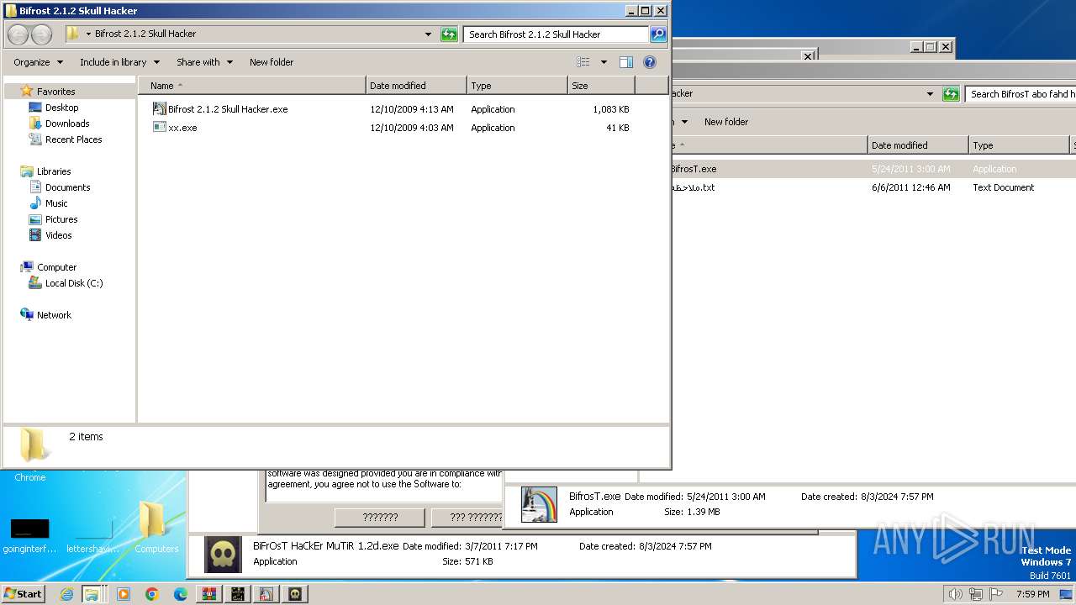
Task: Click the 7:59 PM clock
Action: [1032, 594]
